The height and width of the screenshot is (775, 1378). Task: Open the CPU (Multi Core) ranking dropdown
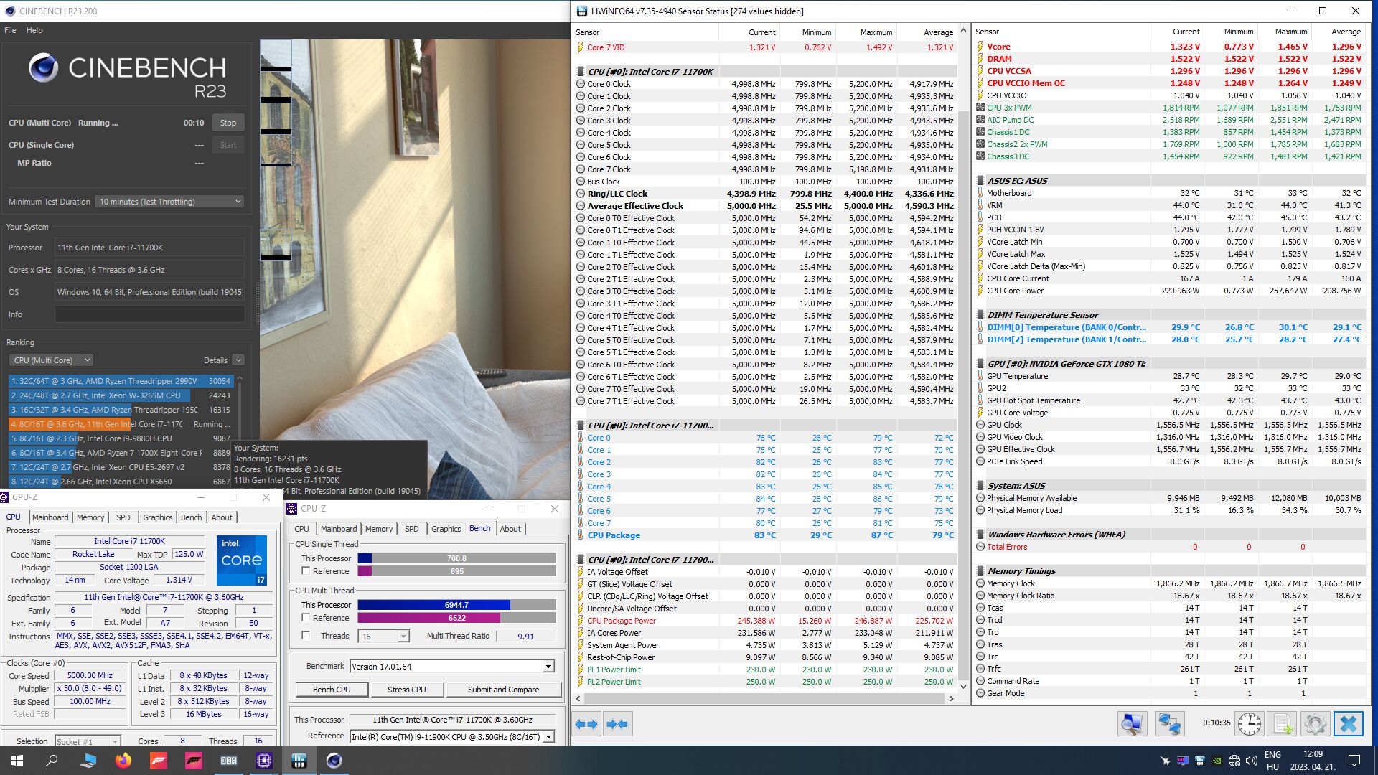coord(51,360)
